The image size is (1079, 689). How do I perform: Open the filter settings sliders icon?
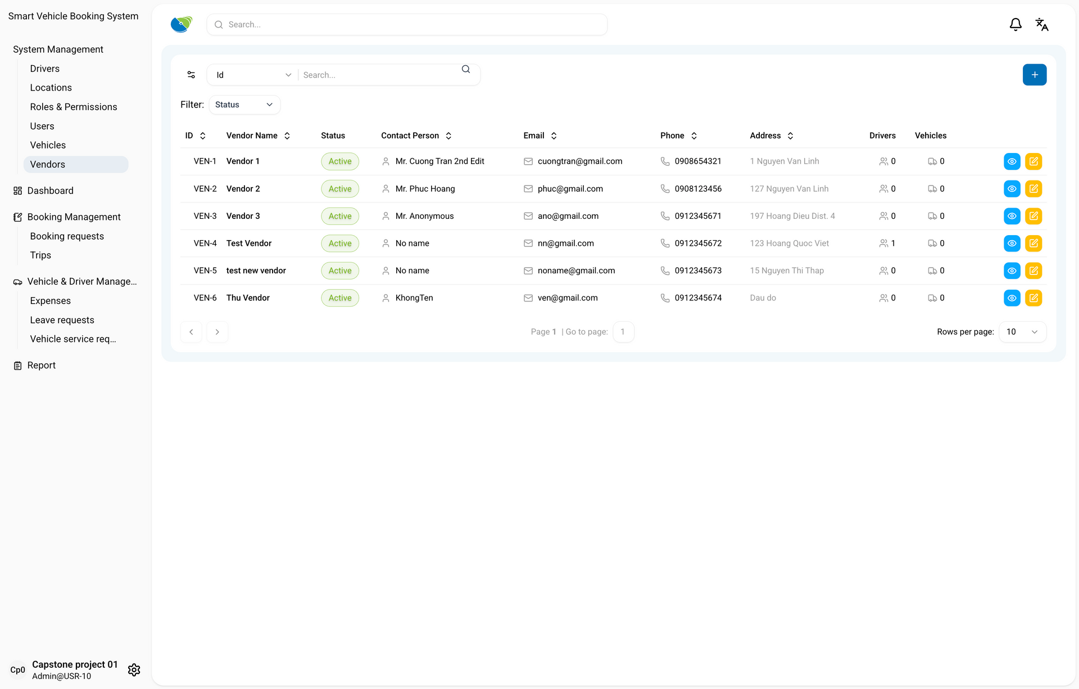click(191, 75)
